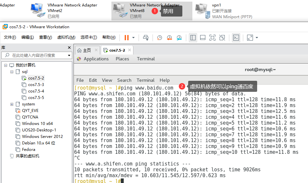Select cos7.5-5 virtual machine in library

[x=36, y=98]
